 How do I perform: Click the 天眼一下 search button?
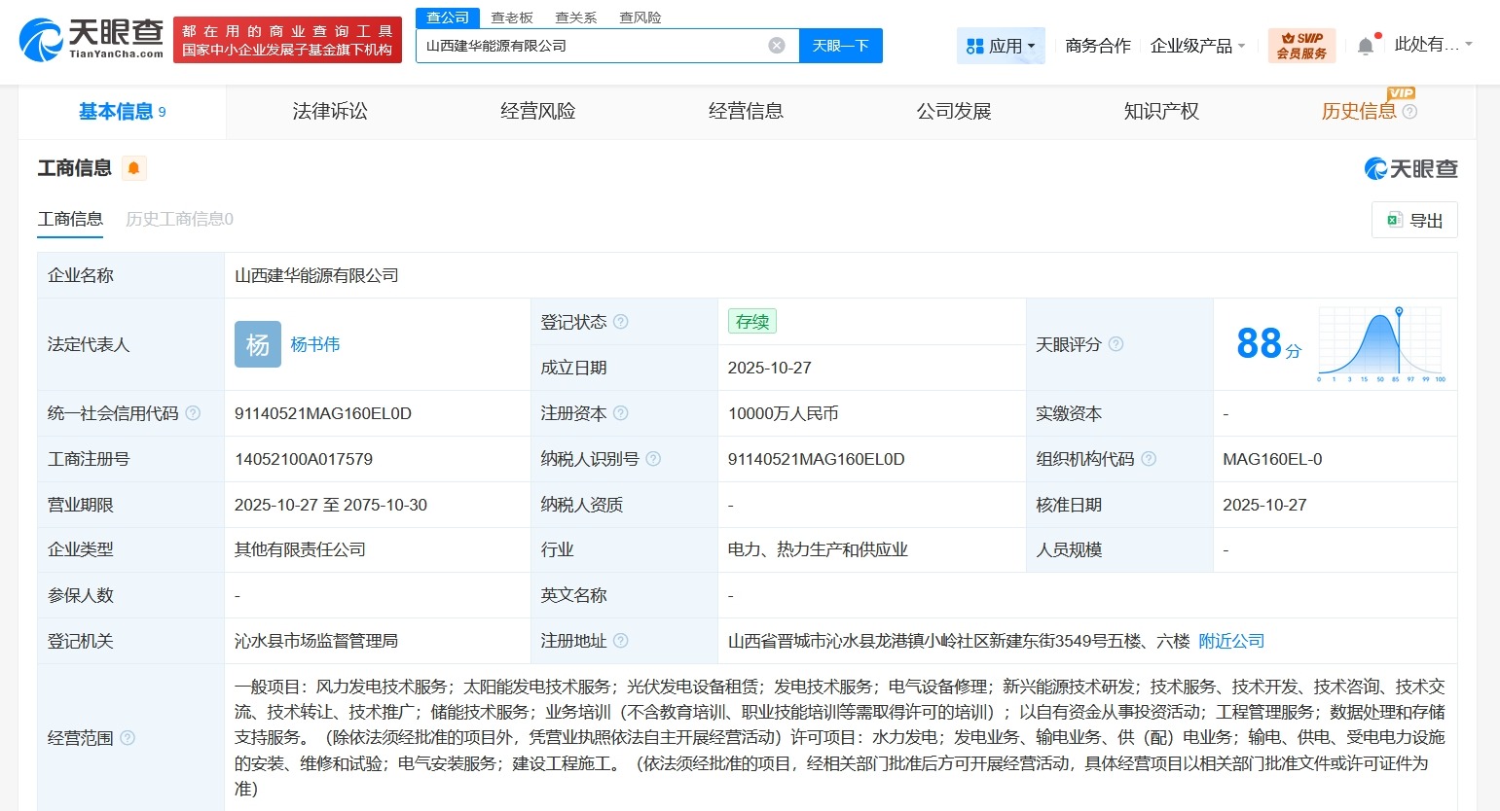click(x=840, y=45)
